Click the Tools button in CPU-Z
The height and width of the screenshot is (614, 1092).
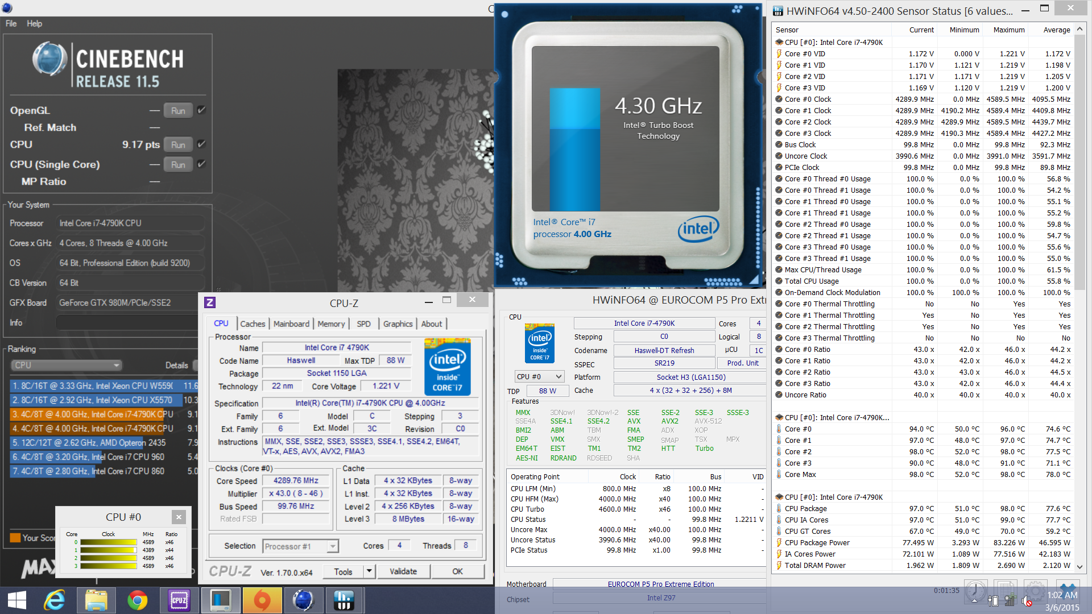point(344,571)
